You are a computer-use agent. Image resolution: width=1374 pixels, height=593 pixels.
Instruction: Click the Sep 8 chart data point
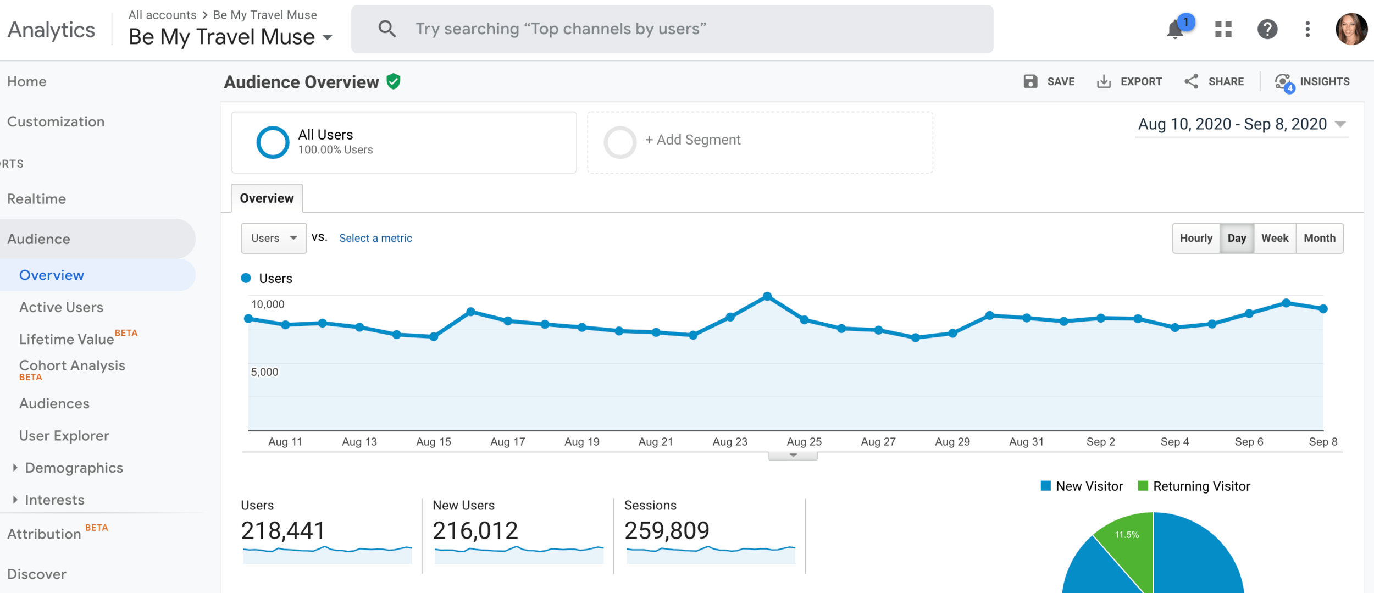(1323, 309)
